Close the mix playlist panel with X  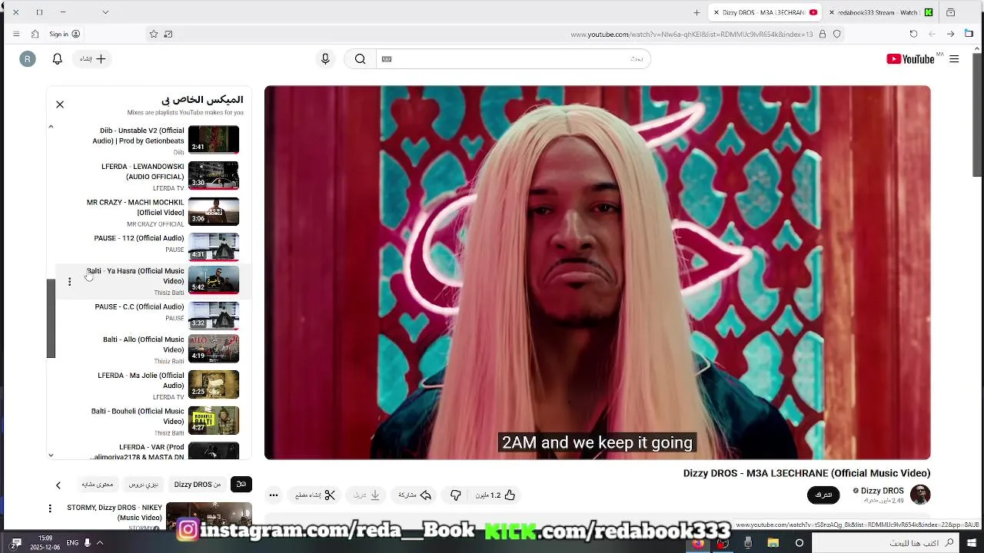click(60, 104)
